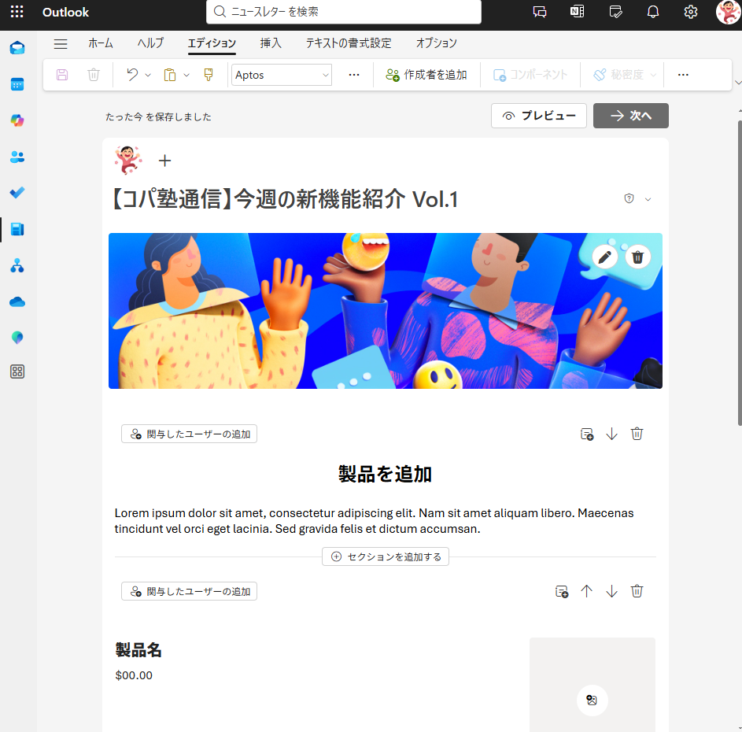Click セクションを追加する button
Image resolution: width=742 pixels, height=732 pixels.
click(386, 556)
